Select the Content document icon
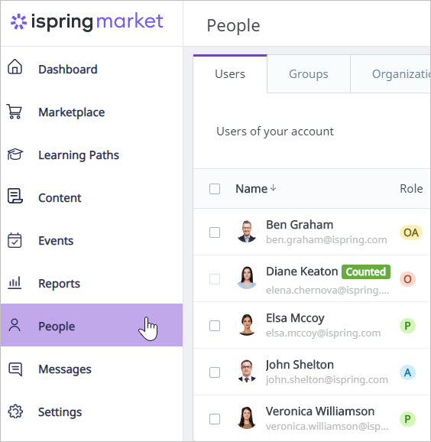431x442 pixels. 15,196
